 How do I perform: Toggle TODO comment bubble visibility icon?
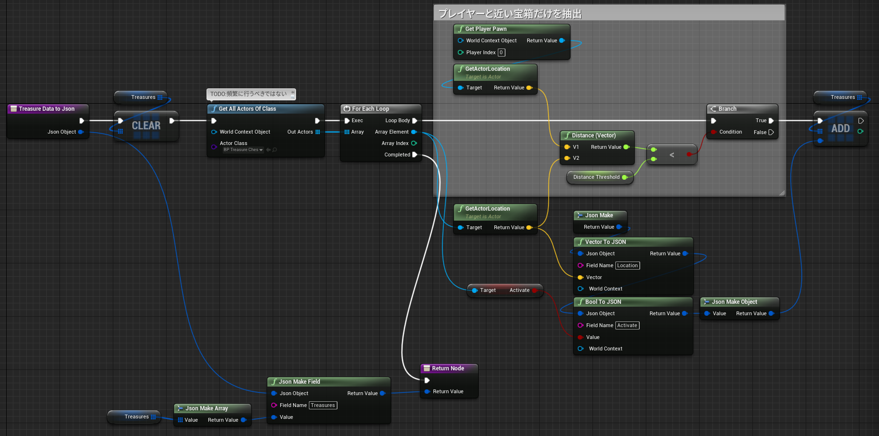(293, 97)
